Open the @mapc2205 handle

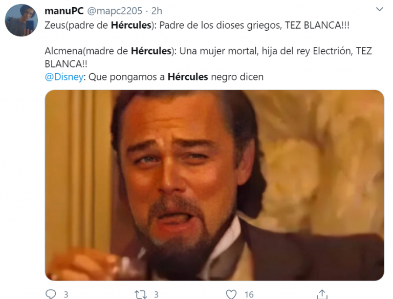115,11
